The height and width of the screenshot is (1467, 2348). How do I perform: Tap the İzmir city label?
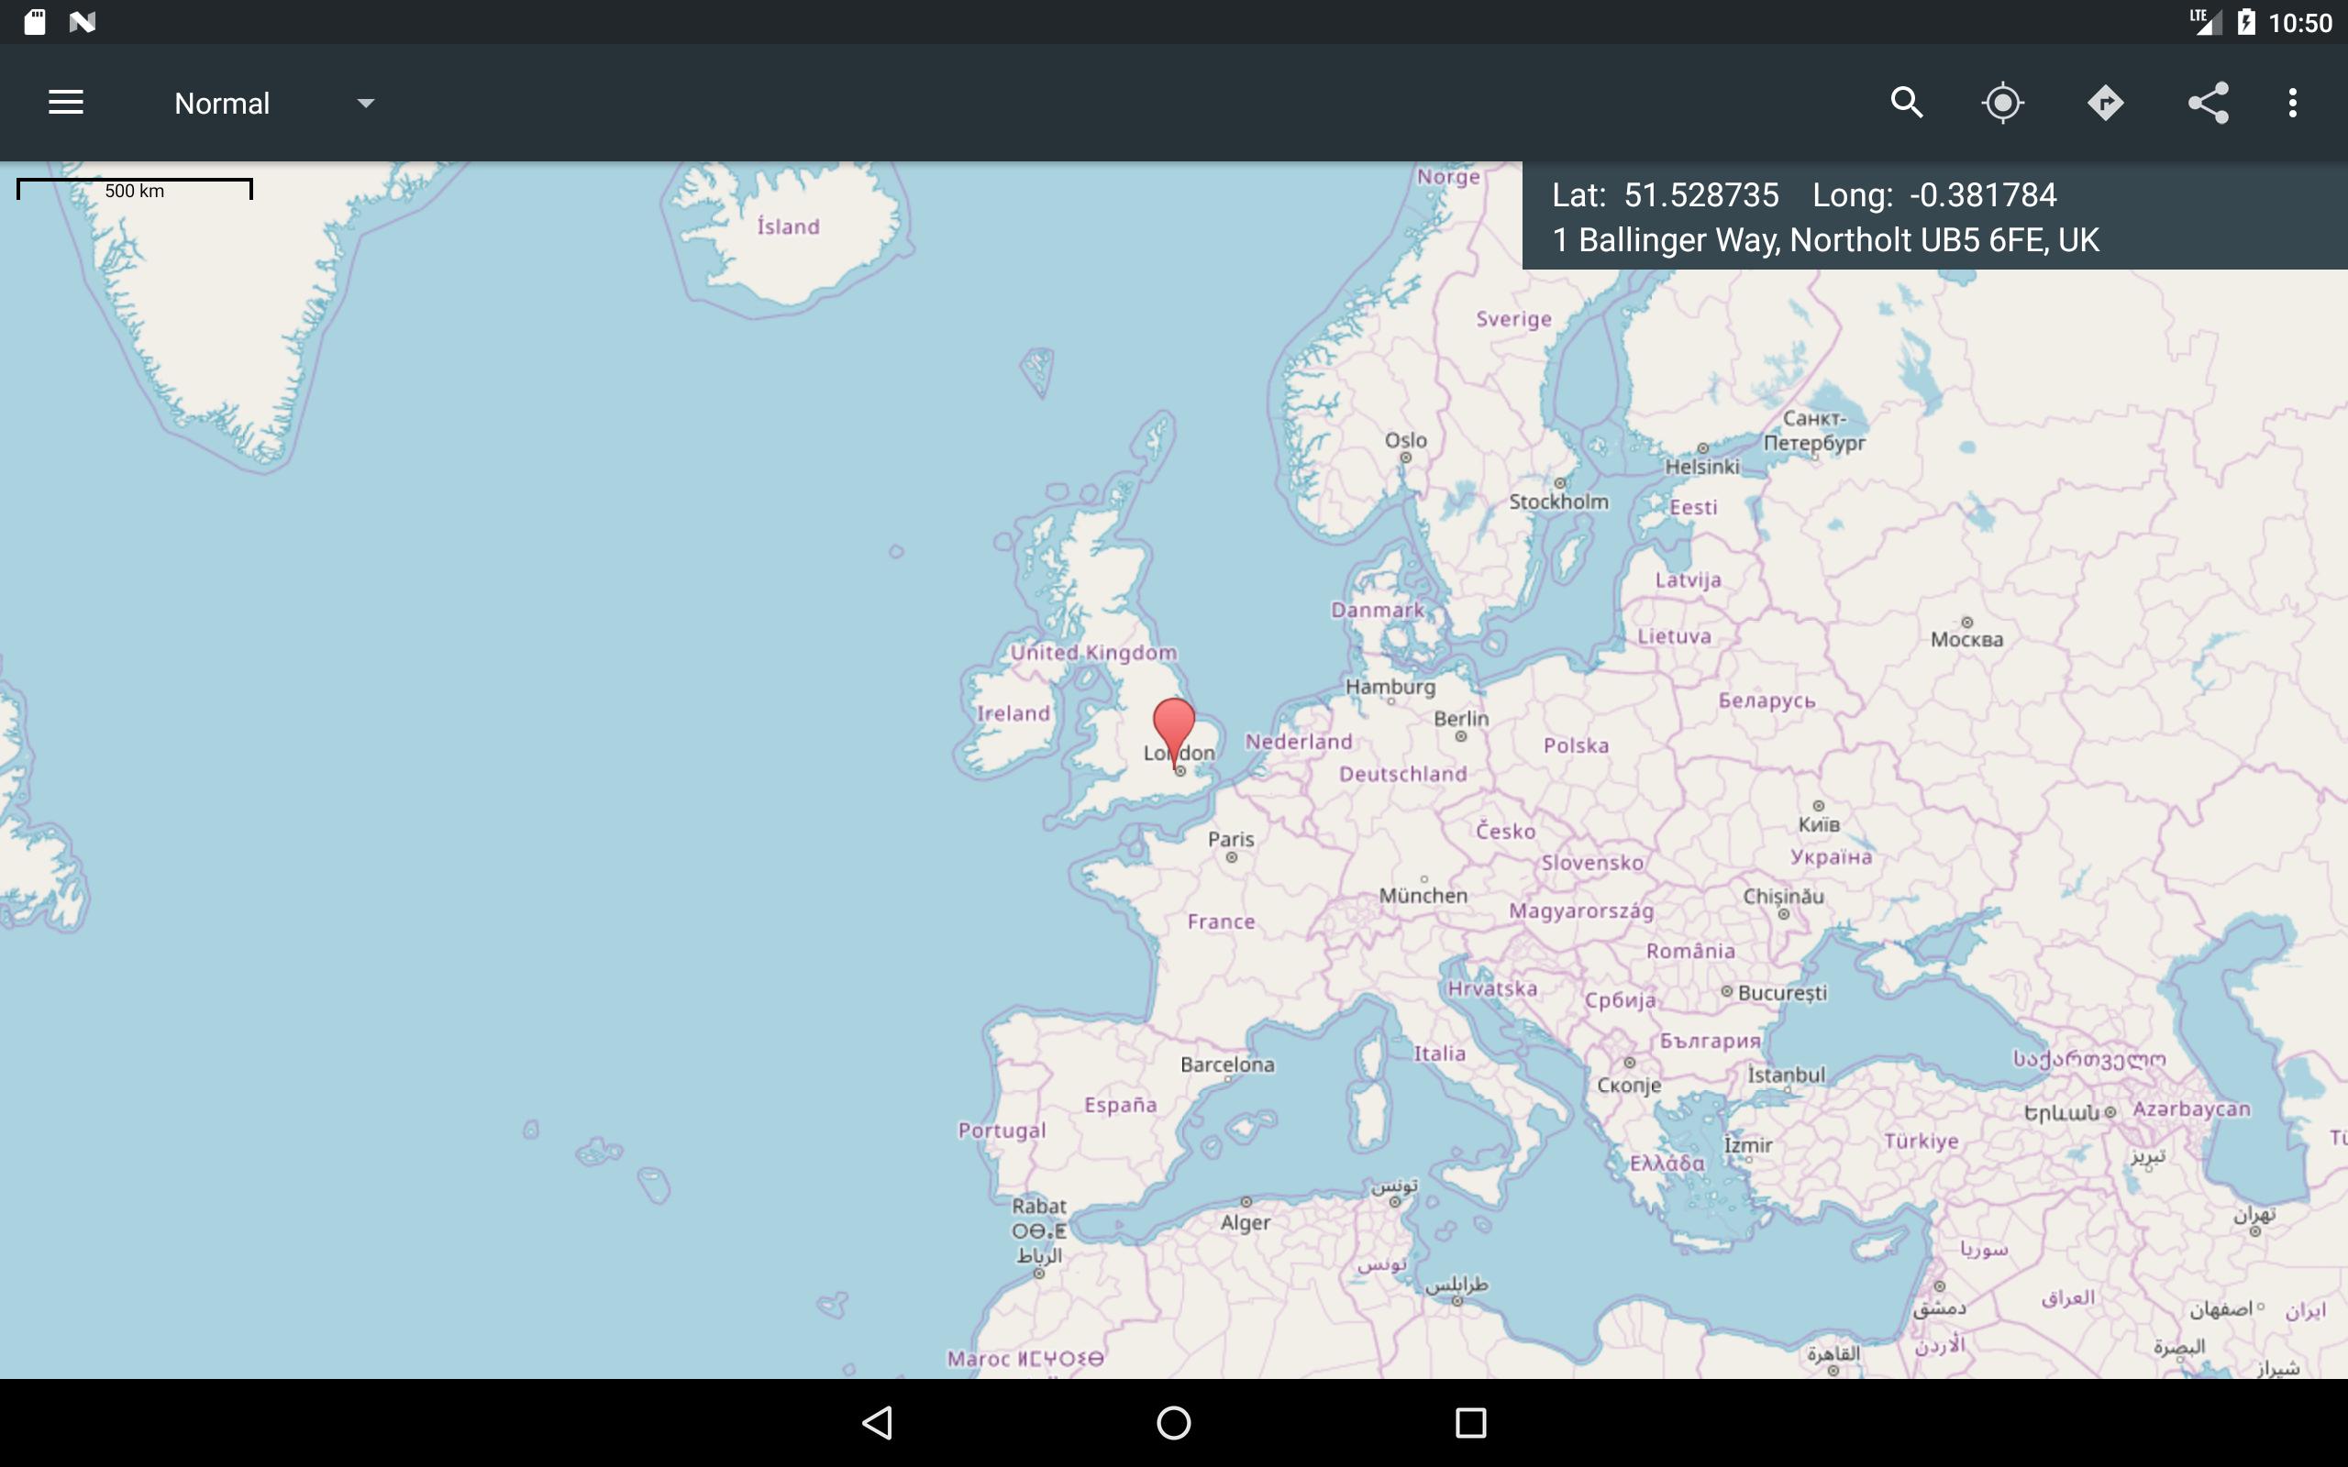click(1748, 1145)
